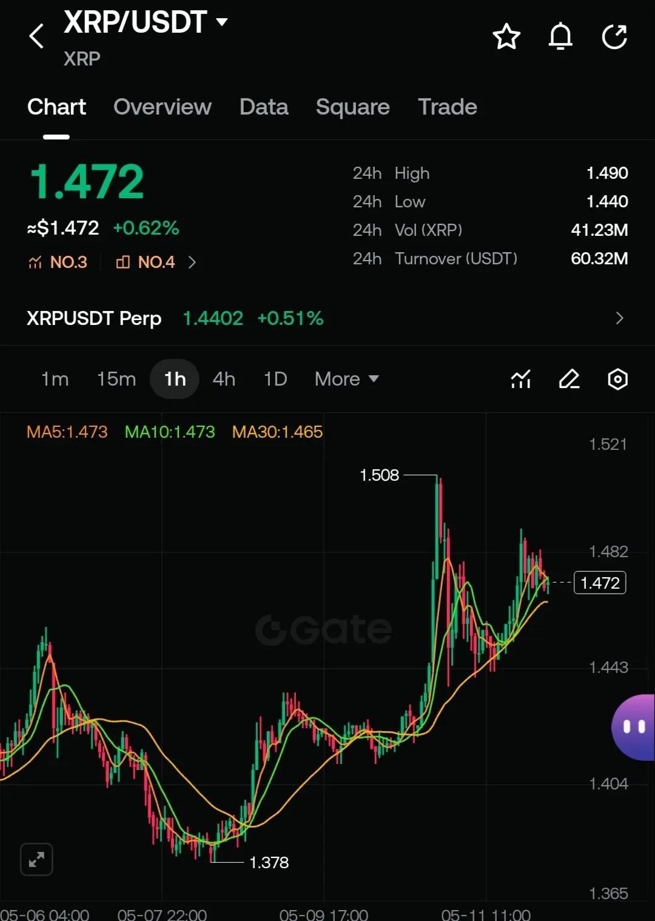The width and height of the screenshot is (655, 921).
Task: Tap the share icon
Action: pos(614,36)
